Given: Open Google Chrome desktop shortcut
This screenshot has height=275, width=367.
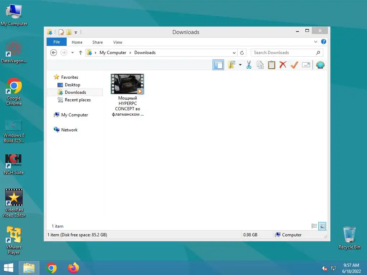Looking at the screenshot, I should click(x=14, y=92).
